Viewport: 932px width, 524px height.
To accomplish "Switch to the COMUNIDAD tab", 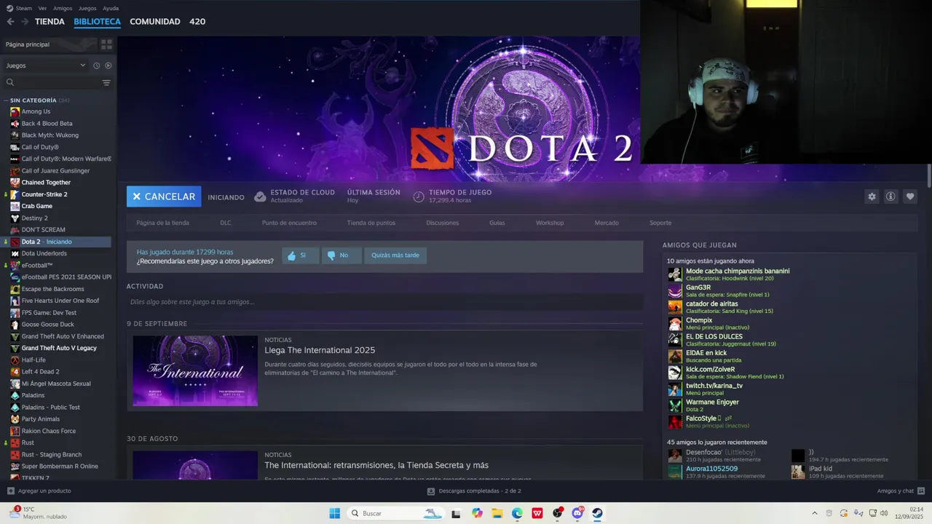I will tap(155, 22).
